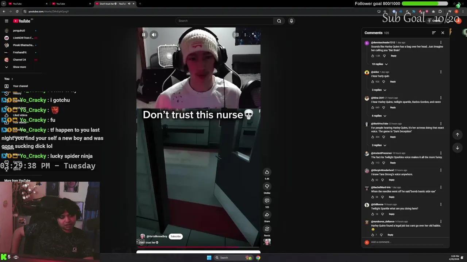Go back in the browser

(4, 11)
